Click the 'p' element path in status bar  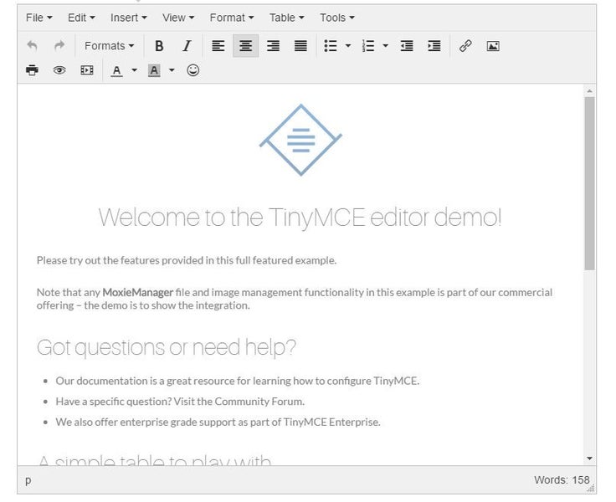coord(28,479)
